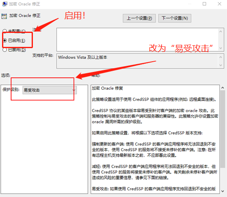Click the 'Windows Vista 及以上版本' text
227x197 pixels.
pos(83,57)
